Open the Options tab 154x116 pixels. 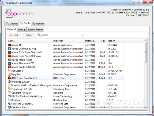coord(38,23)
